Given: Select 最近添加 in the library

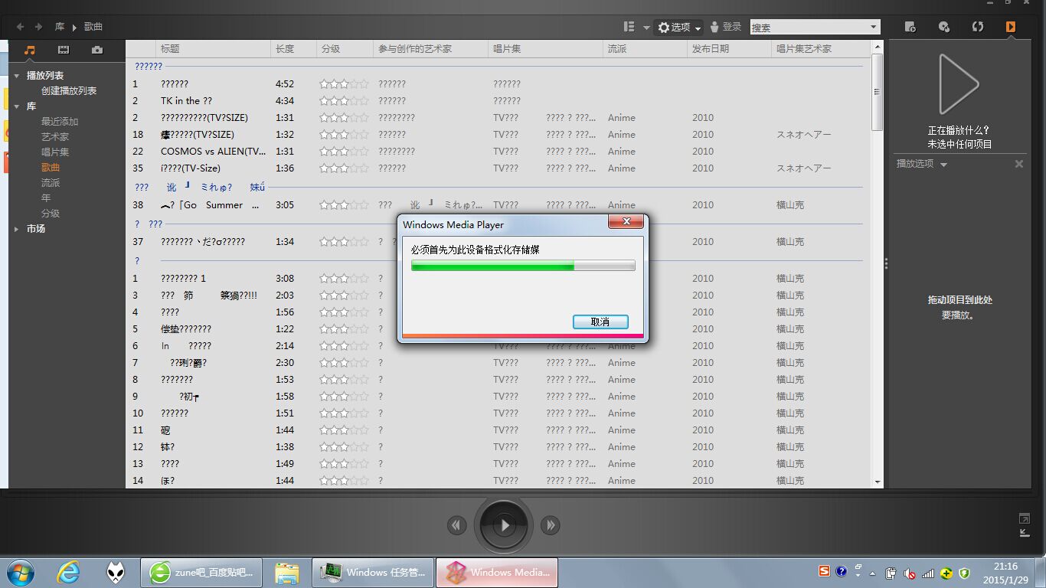Looking at the screenshot, I should [60, 122].
